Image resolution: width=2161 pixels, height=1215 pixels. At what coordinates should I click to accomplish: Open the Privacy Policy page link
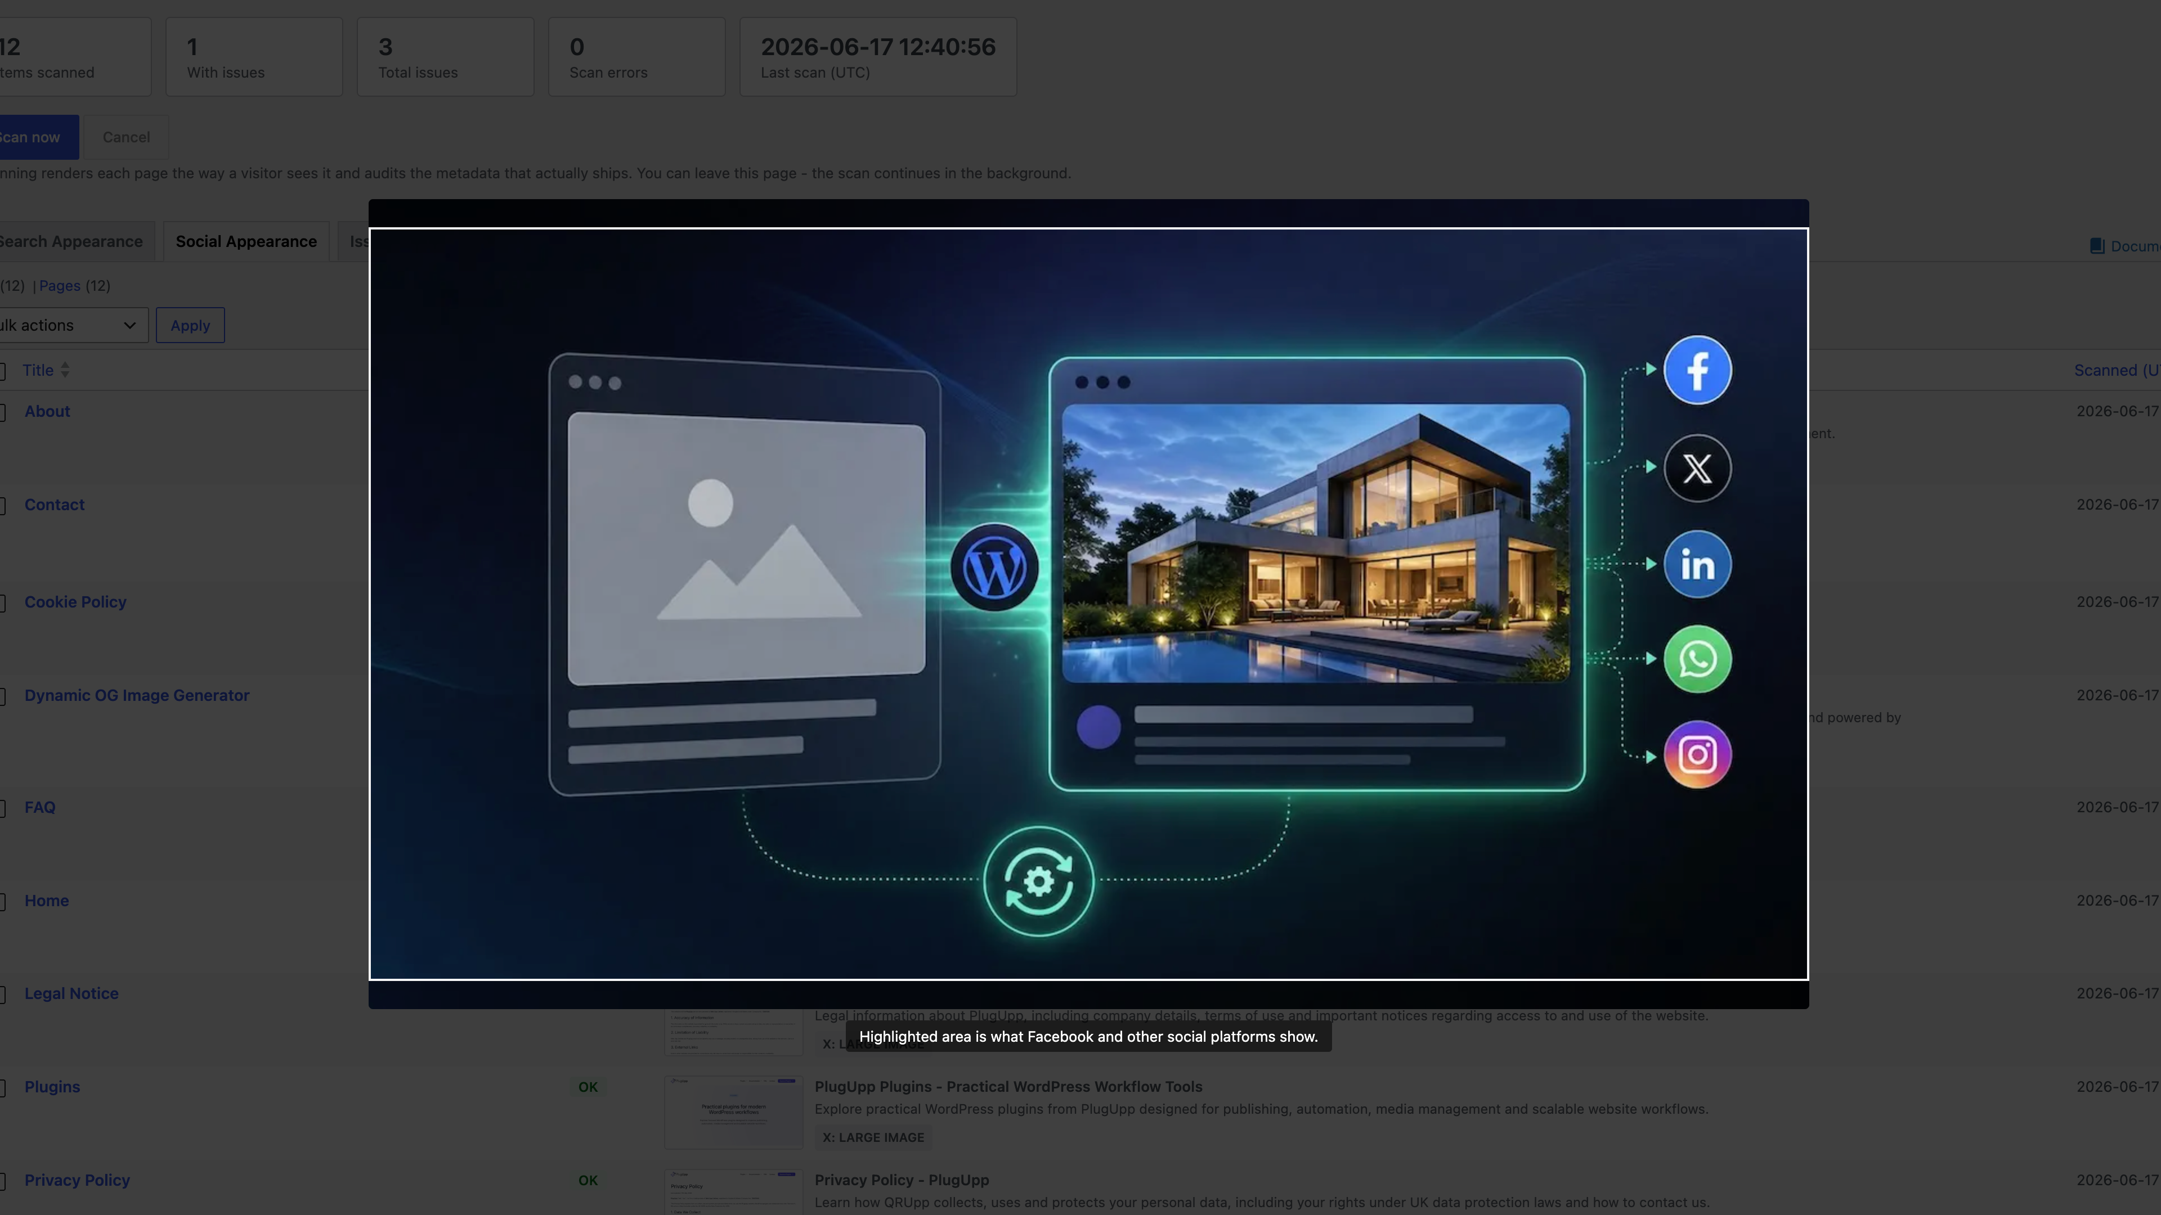(77, 1181)
